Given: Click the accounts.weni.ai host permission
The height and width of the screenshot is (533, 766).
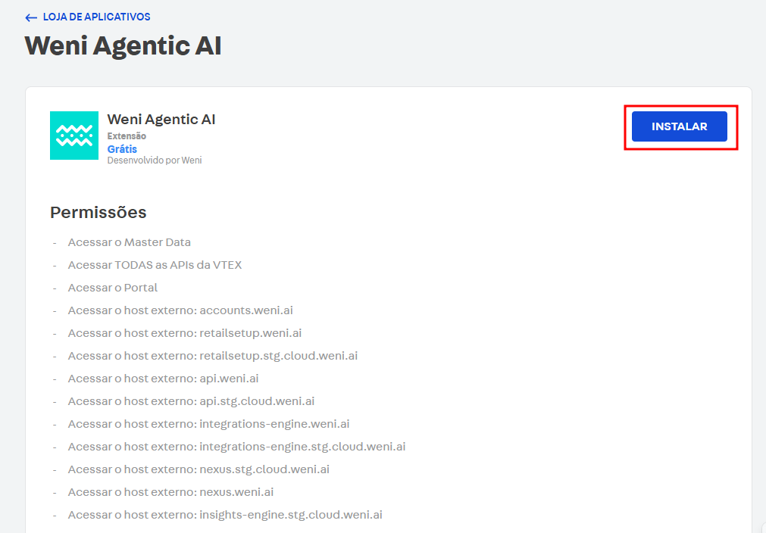Looking at the screenshot, I should click(x=180, y=310).
